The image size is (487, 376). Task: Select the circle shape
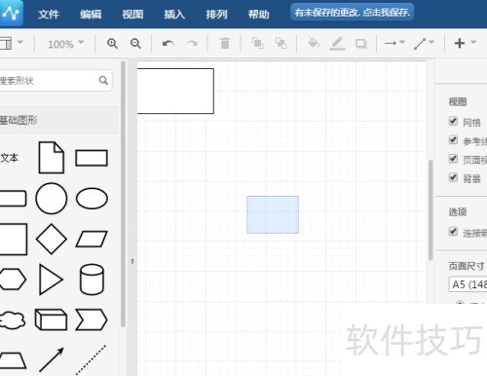(x=52, y=199)
